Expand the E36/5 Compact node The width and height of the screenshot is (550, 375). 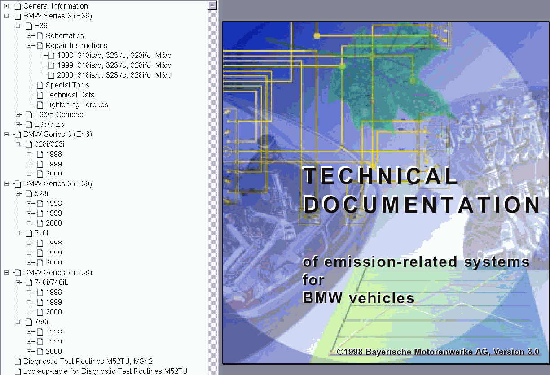[x=18, y=114]
